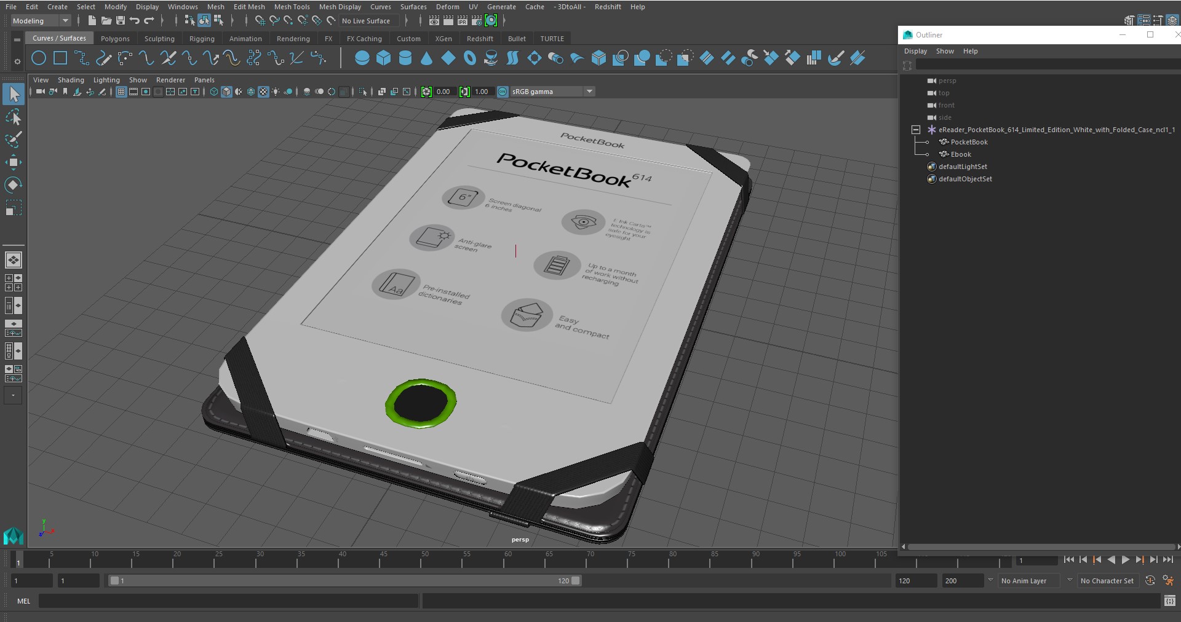Click the Play forwards button

click(1125, 560)
